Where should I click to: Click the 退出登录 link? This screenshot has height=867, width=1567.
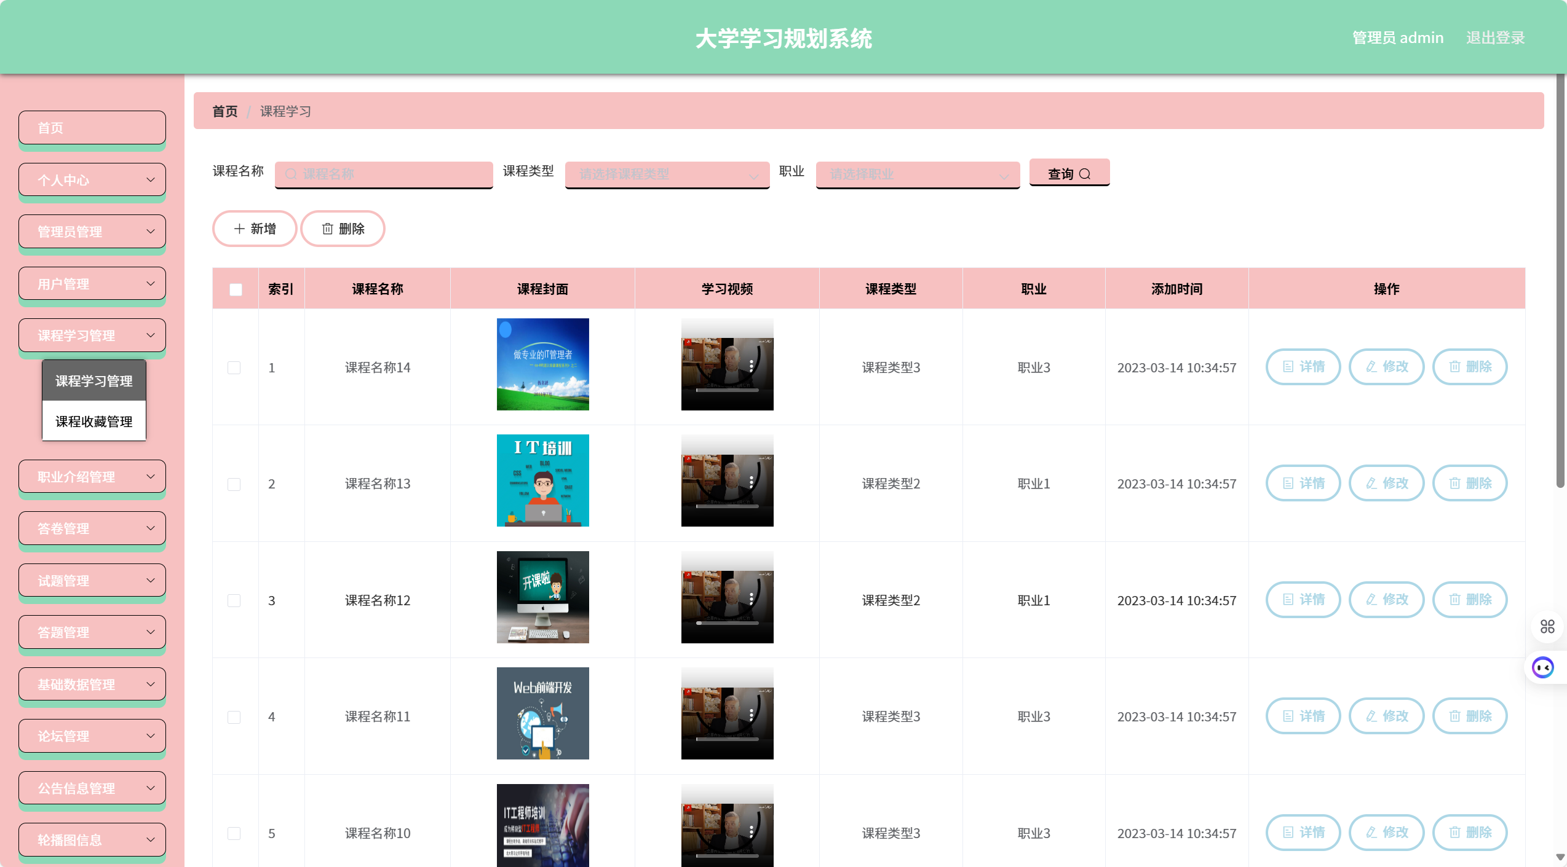(x=1495, y=38)
